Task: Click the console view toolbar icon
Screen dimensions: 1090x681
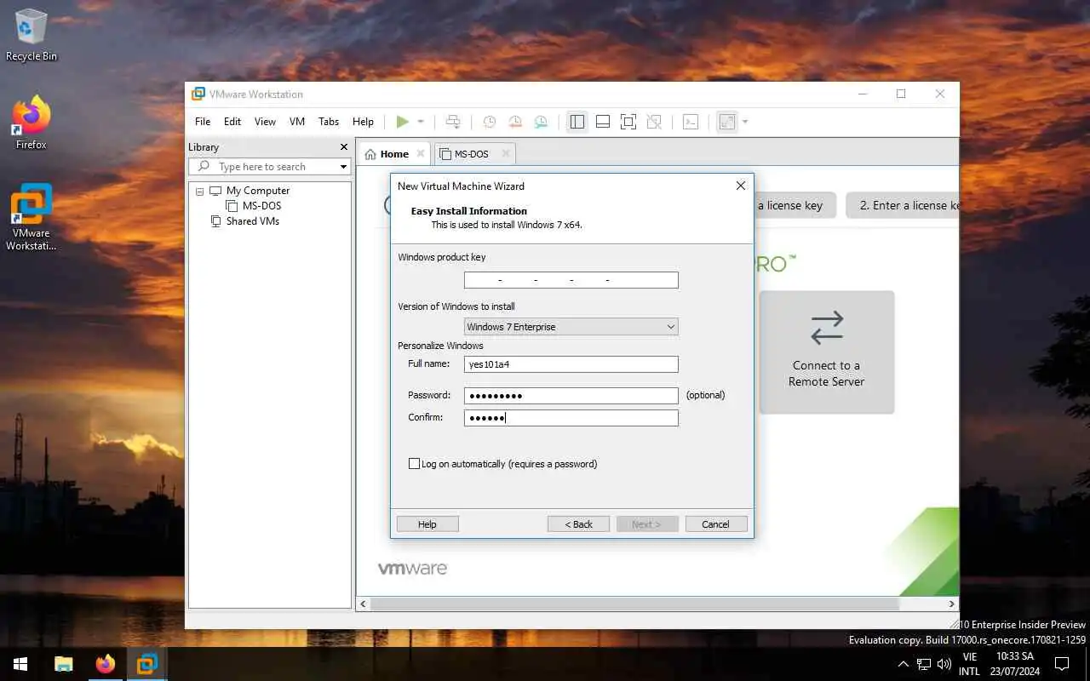Action: (691, 122)
